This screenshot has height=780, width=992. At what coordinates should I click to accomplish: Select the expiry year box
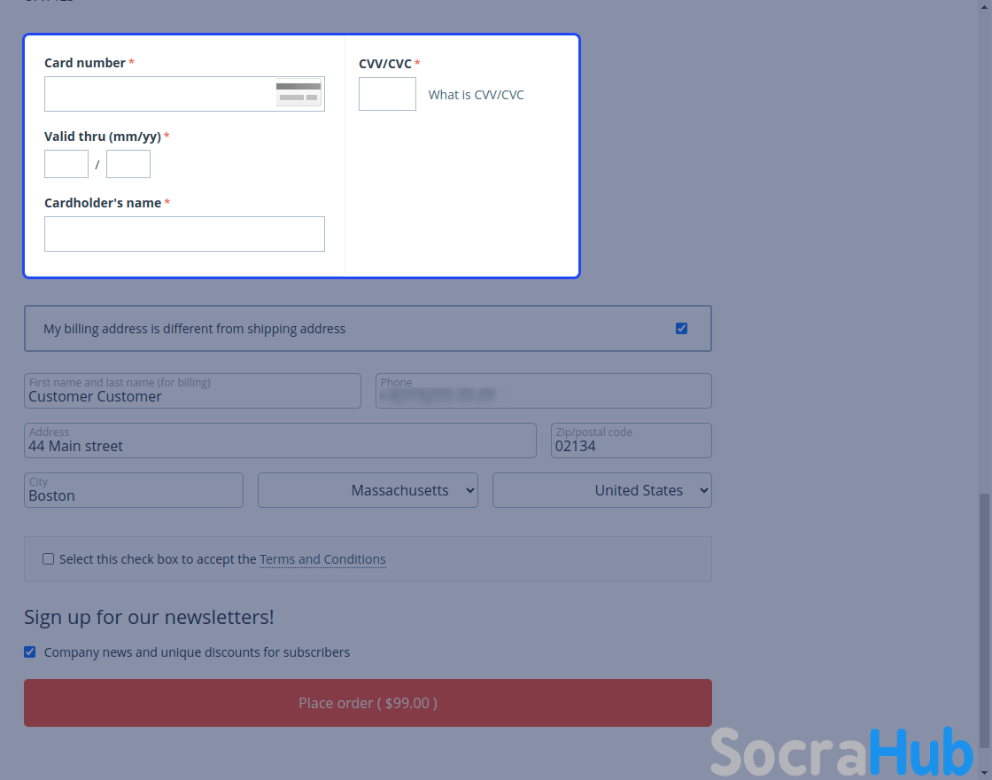[x=128, y=164]
